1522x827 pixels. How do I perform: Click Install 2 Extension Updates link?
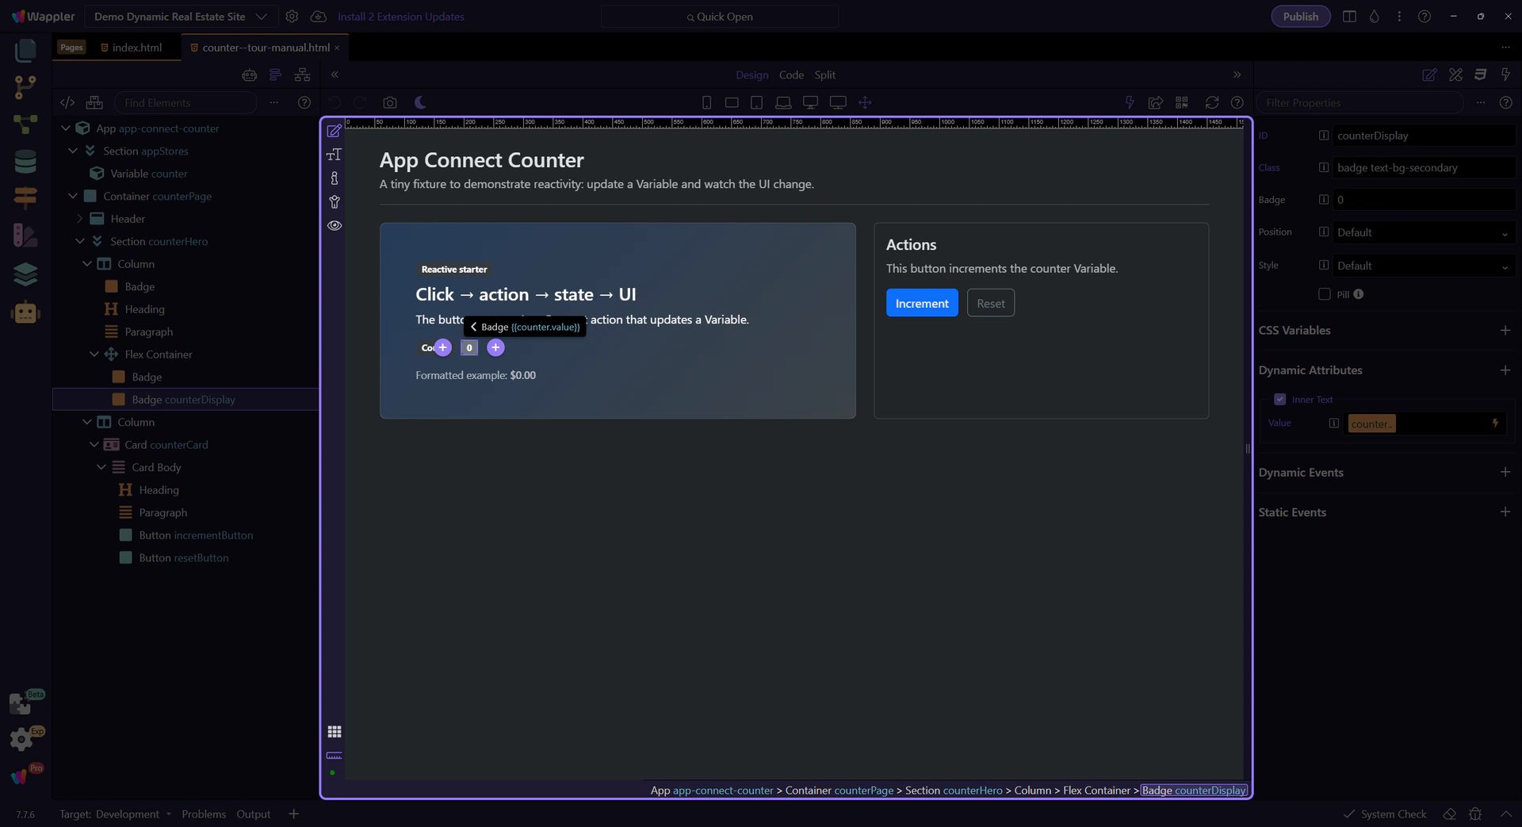pyautogui.click(x=400, y=17)
